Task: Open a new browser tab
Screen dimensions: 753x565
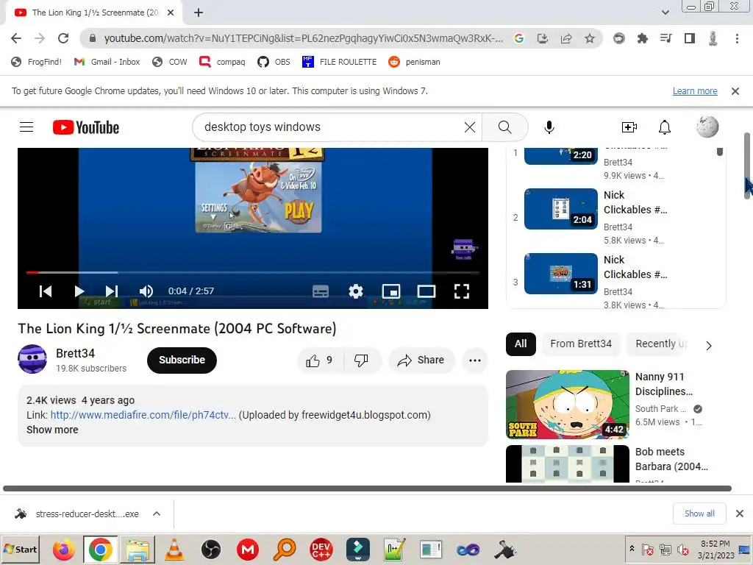Action: 199,13
